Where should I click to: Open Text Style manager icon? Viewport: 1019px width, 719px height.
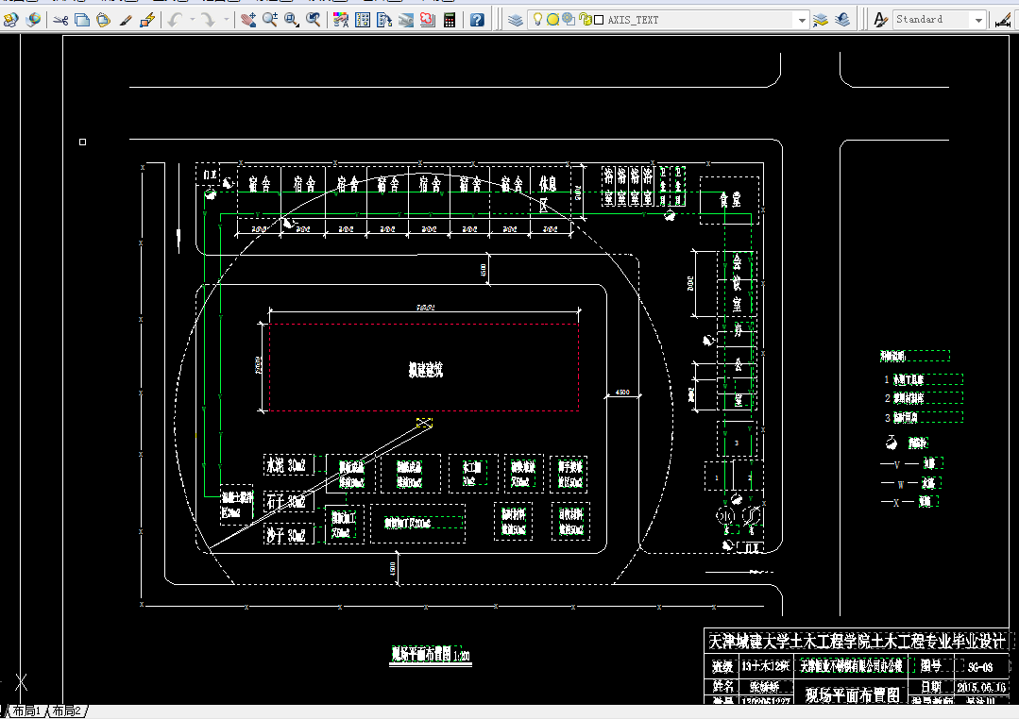(880, 20)
